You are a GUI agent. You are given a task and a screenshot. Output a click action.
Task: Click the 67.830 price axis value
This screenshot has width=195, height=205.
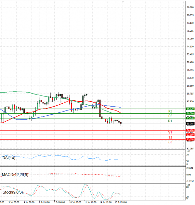[x=190, y=101]
